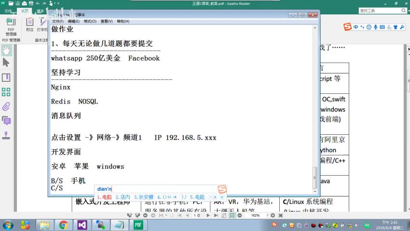Click the page number 1/2 field

click(x=197, y=215)
